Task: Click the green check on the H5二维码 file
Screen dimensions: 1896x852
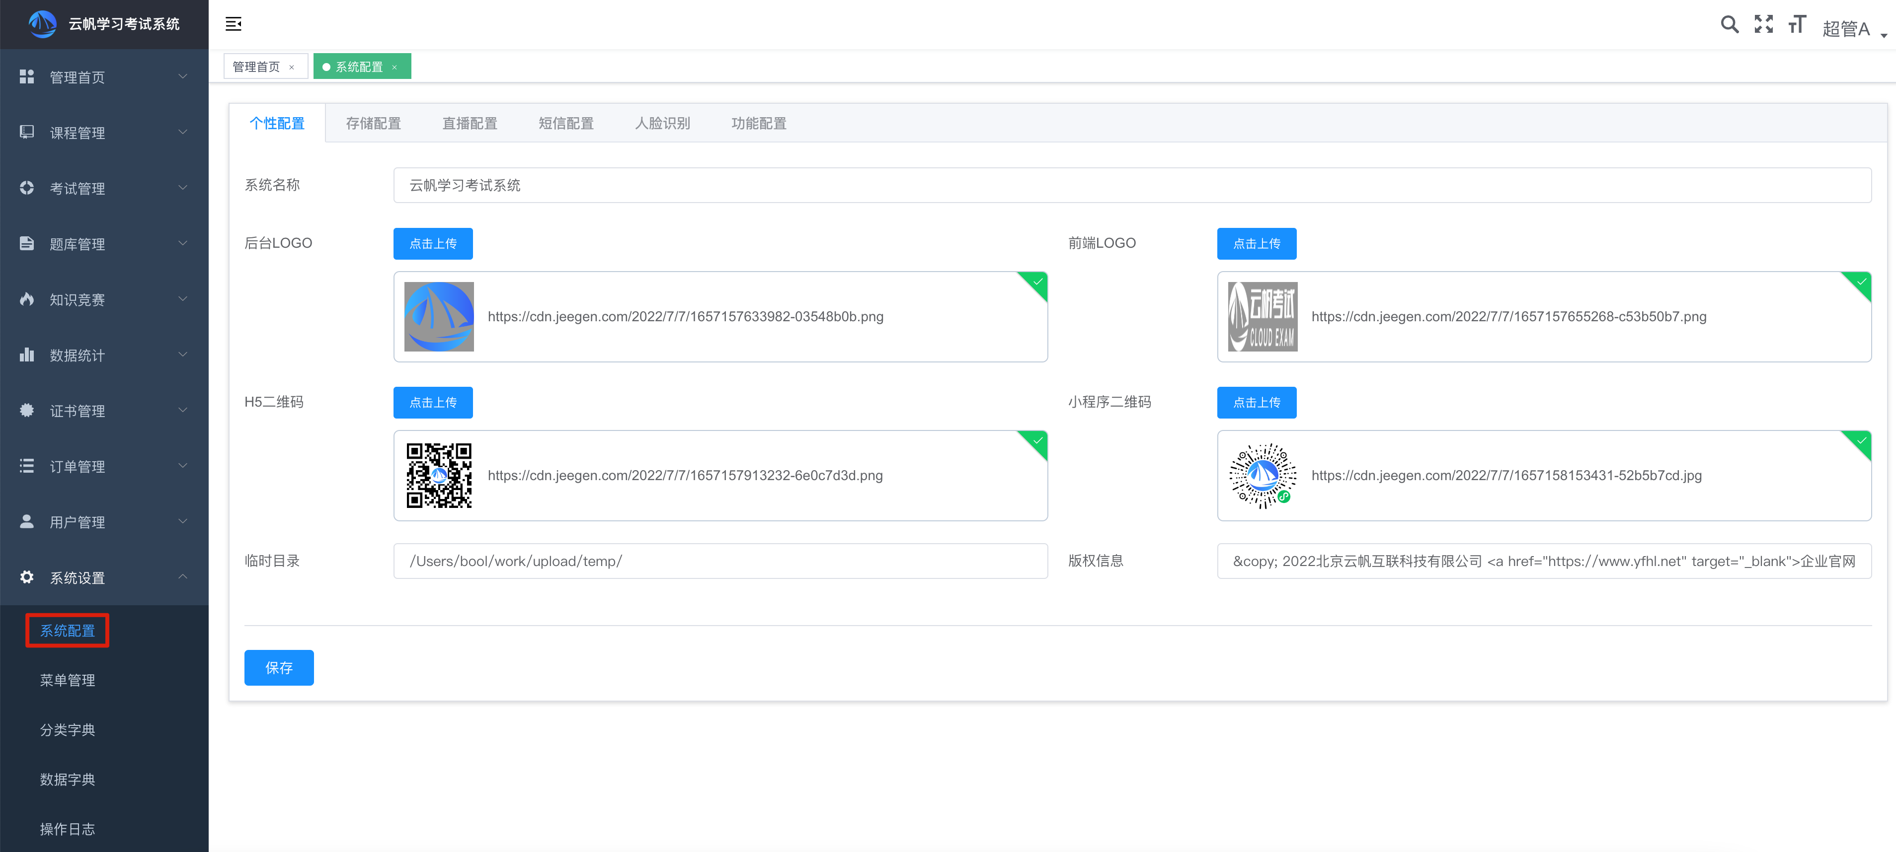Action: (x=1037, y=441)
